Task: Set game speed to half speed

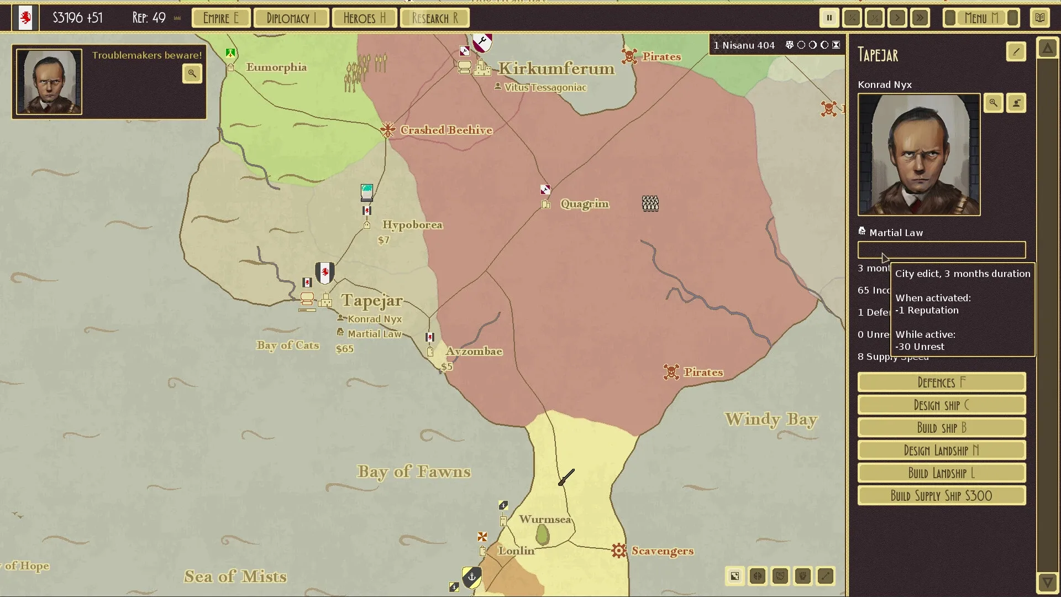Action: [x=875, y=18]
